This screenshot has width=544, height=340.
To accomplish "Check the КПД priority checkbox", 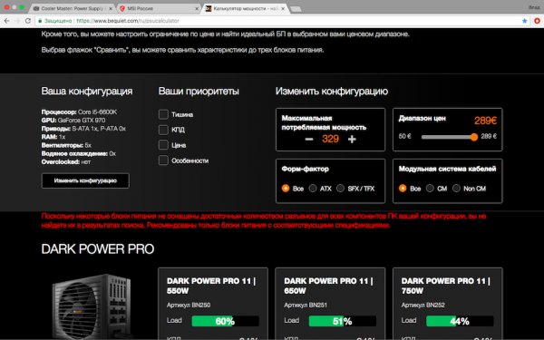I will click(x=163, y=130).
